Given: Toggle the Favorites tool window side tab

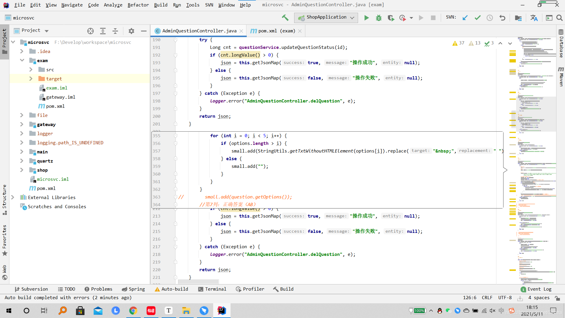Looking at the screenshot, I should (x=4, y=240).
